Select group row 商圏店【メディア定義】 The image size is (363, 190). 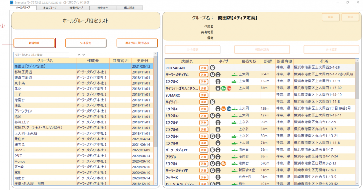pos(84,66)
